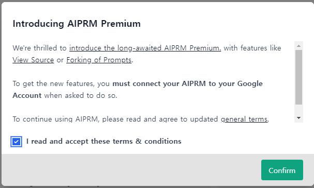Click 'when asked to do so' text

tap(81, 95)
